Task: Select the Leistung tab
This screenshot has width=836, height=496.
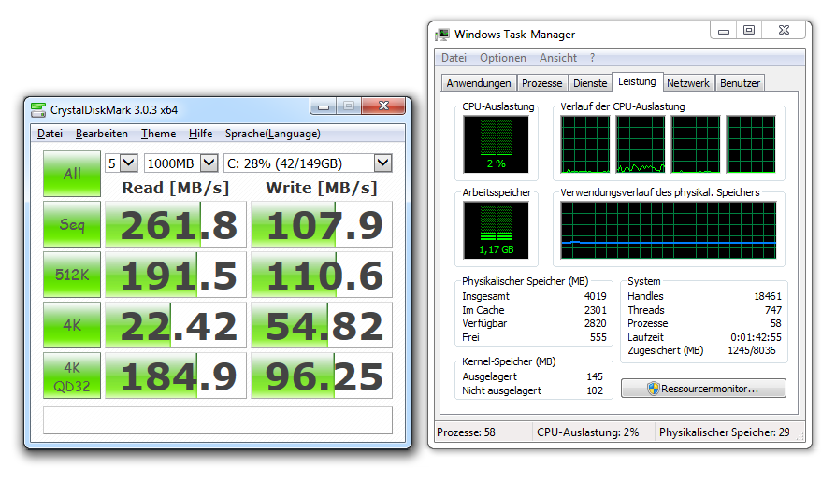Action: pyautogui.click(x=637, y=81)
